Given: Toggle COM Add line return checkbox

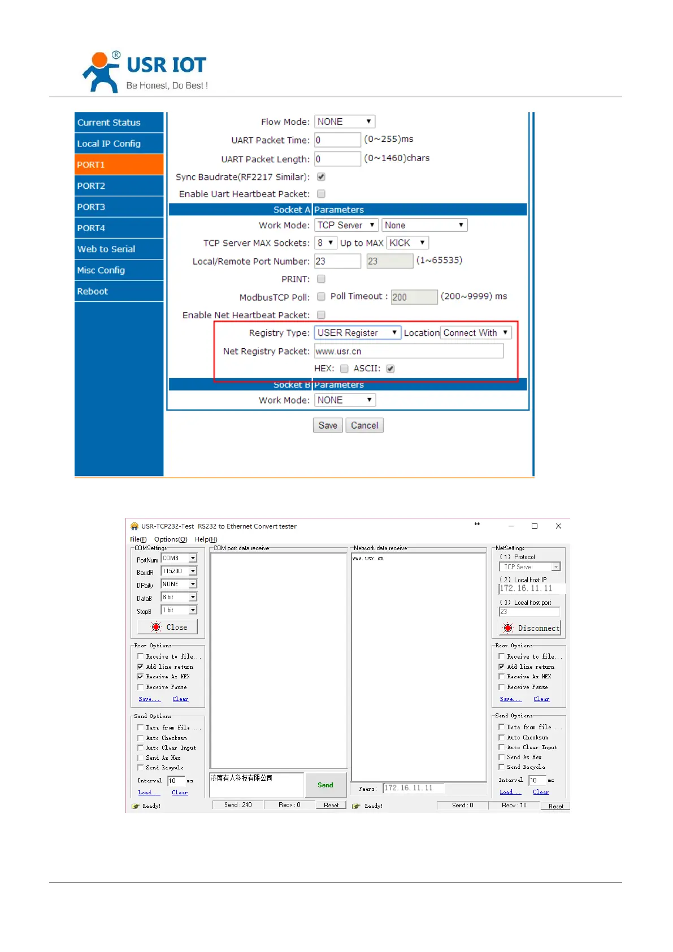Looking at the screenshot, I should pyautogui.click(x=140, y=667).
